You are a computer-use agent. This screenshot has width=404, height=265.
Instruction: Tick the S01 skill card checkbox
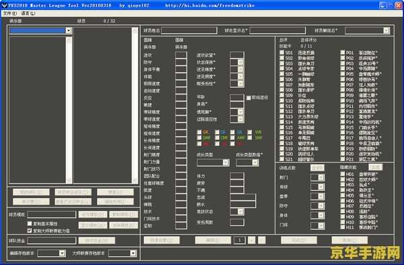281,53
